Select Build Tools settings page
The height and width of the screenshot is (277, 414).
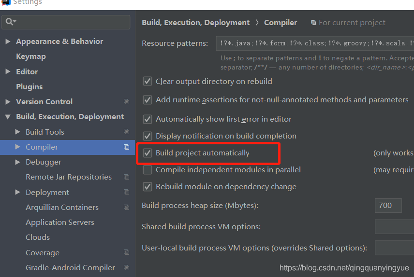tap(45, 132)
